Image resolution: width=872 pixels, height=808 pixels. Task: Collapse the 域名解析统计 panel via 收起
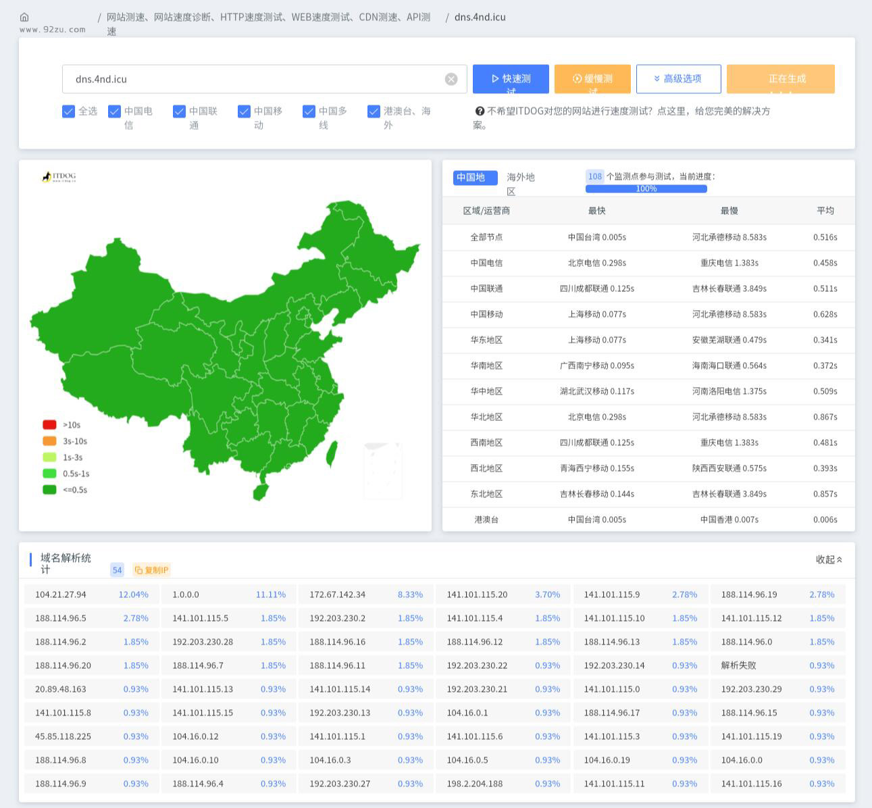coord(828,559)
